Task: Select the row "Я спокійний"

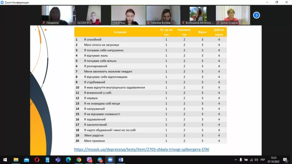Action: click(151, 40)
